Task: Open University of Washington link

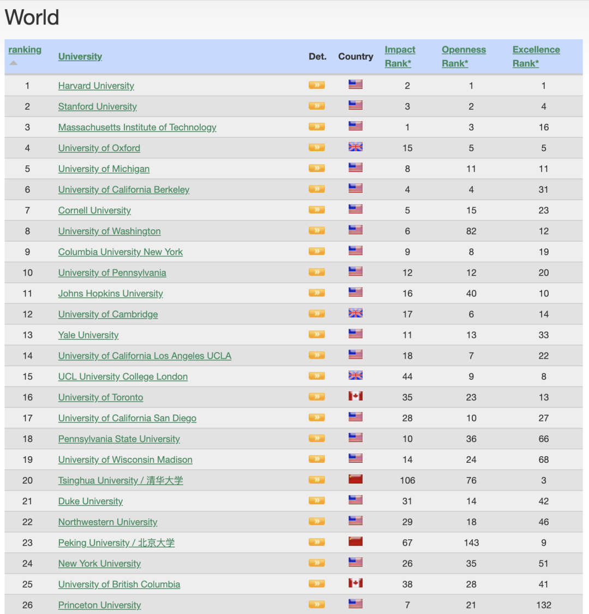Action: click(x=109, y=231)
